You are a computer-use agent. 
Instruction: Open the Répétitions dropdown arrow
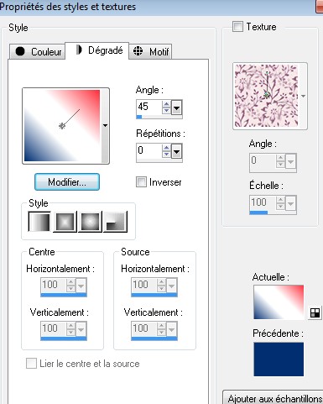click(x=177, y=151)
